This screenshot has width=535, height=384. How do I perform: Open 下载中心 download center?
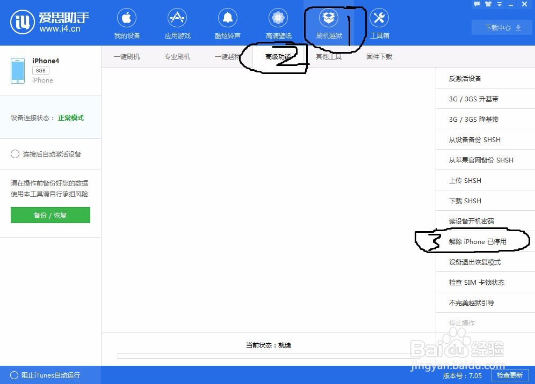pos(502,27)
